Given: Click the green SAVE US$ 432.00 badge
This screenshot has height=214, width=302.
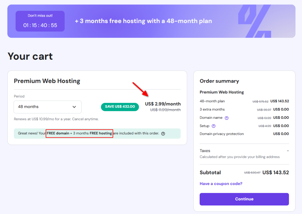Looking at the screenshot, I should tap(120, 107).
